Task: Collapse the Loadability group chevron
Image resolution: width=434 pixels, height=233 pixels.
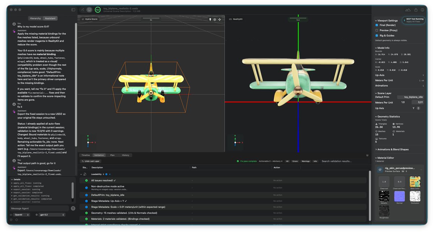Action: (x=81, y=174)
